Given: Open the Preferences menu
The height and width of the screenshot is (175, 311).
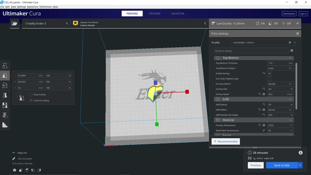Looking at the screenshot, I should [45, 7].
